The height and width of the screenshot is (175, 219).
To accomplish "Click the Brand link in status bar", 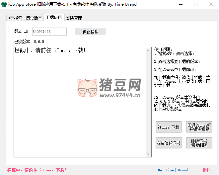I will [x=183, y=170].
